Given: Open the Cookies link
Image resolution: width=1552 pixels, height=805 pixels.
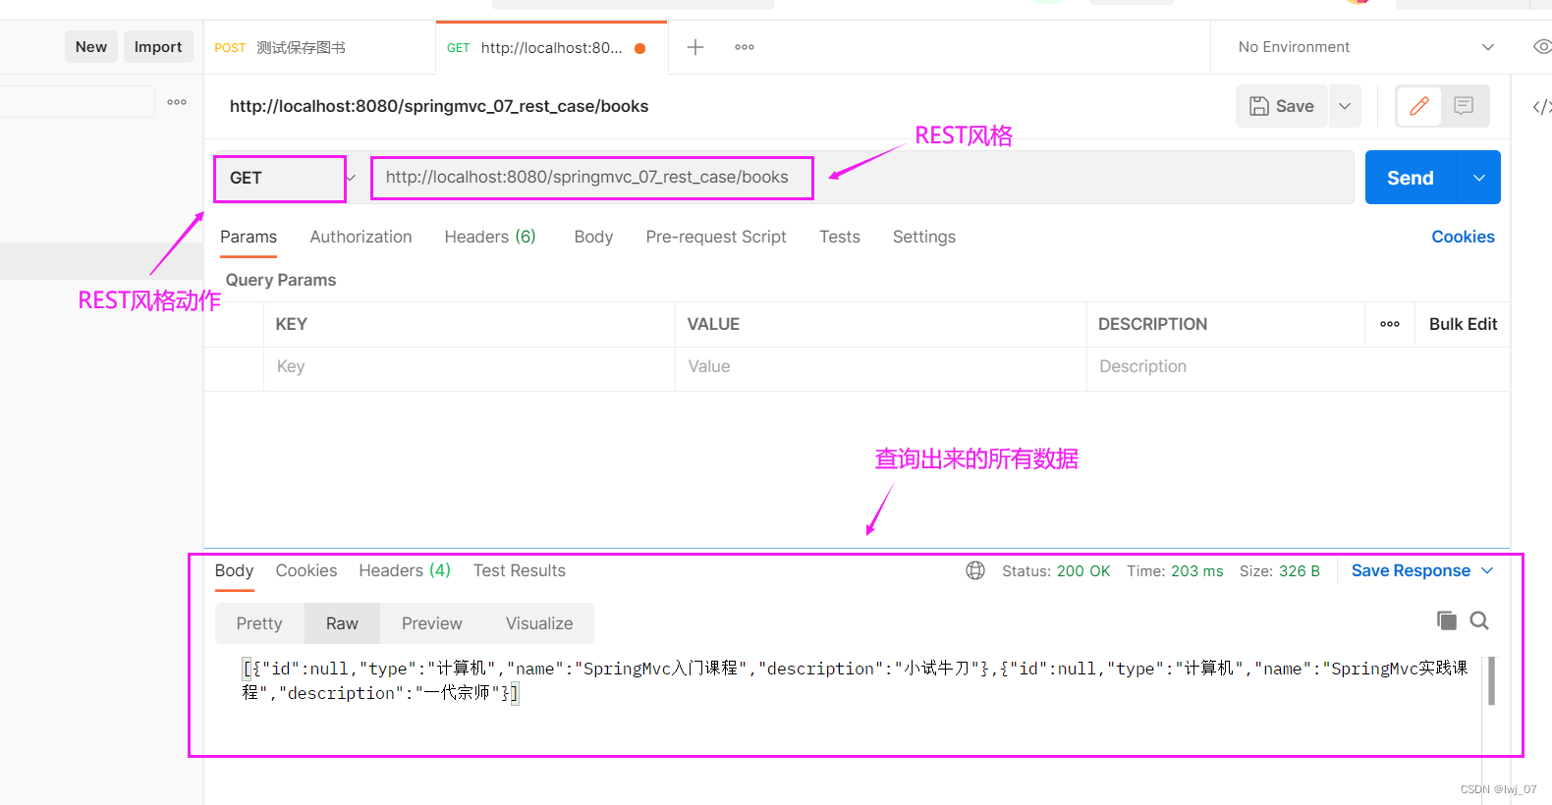Looking at the screenshot, I should (1463, 237).
